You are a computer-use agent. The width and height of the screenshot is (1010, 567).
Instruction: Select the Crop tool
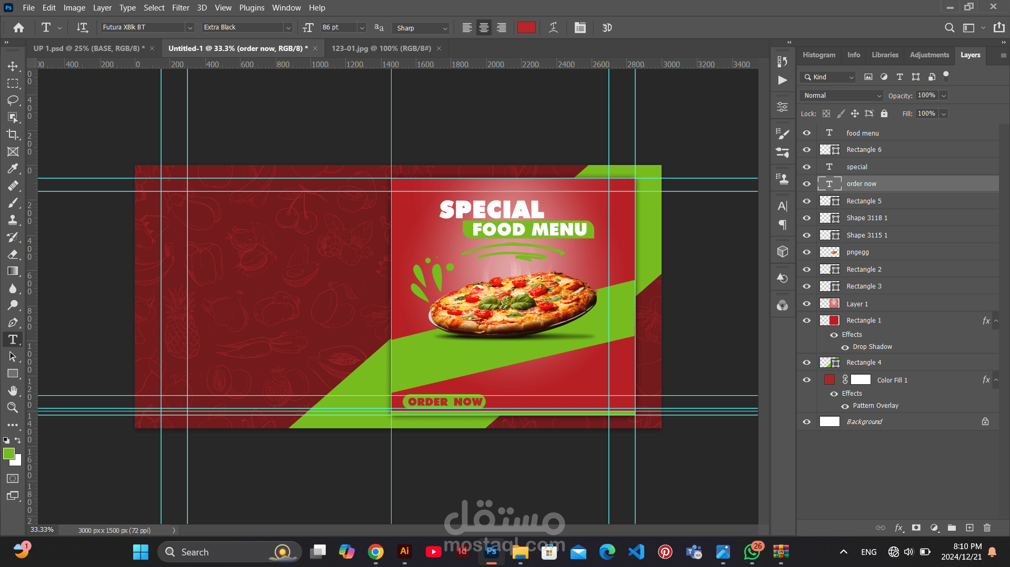[x=13, y=135]
